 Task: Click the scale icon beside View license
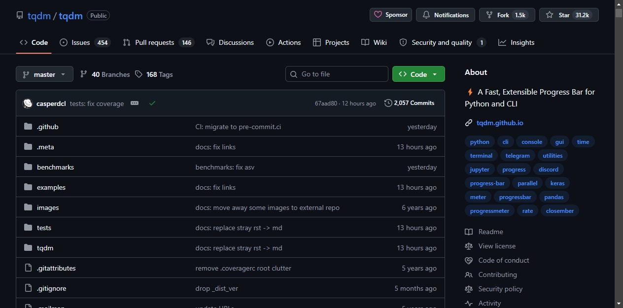click(x=469, y=246)
